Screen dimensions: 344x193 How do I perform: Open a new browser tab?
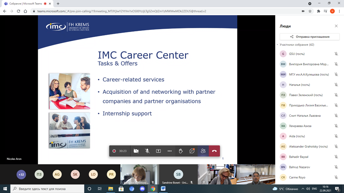[58, 4]
